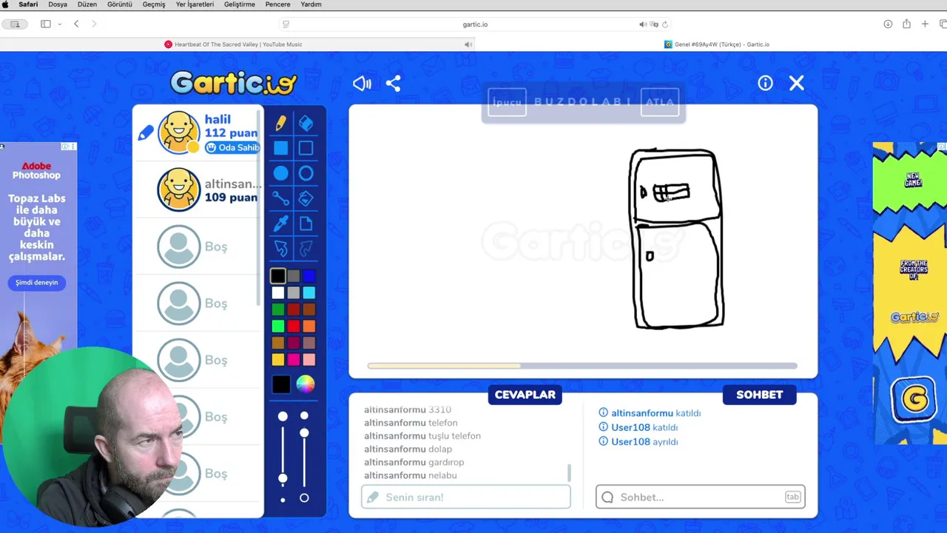Viewport: 947px width, 533px height.
Task: Choose the outlined rectangle tool
Action: [306, 148]
